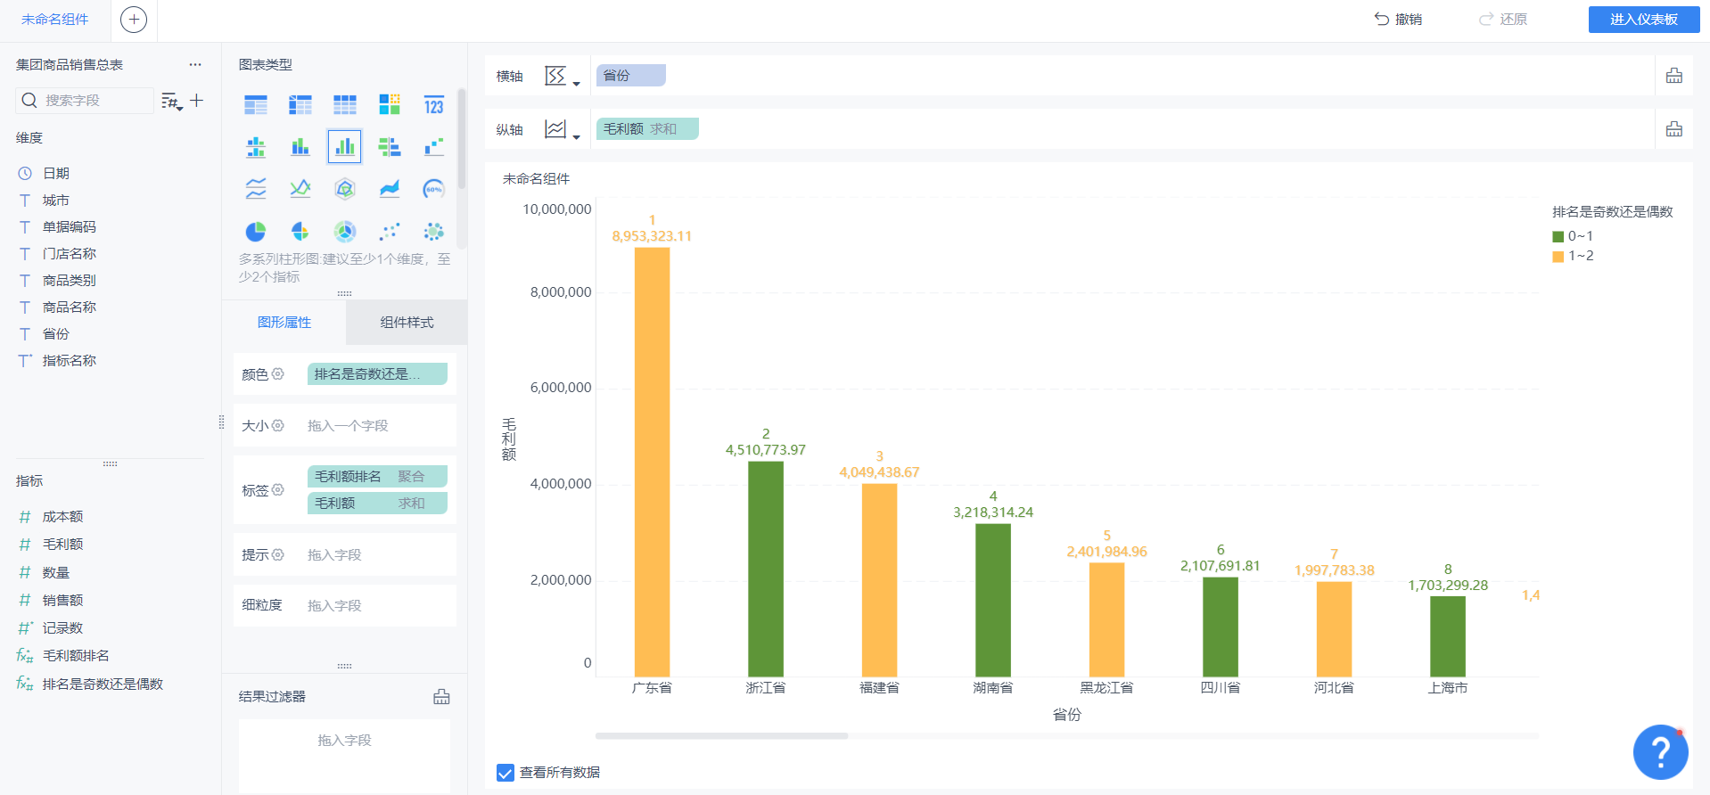Select the 毛利额排名 calculated field

coord(76,656)
